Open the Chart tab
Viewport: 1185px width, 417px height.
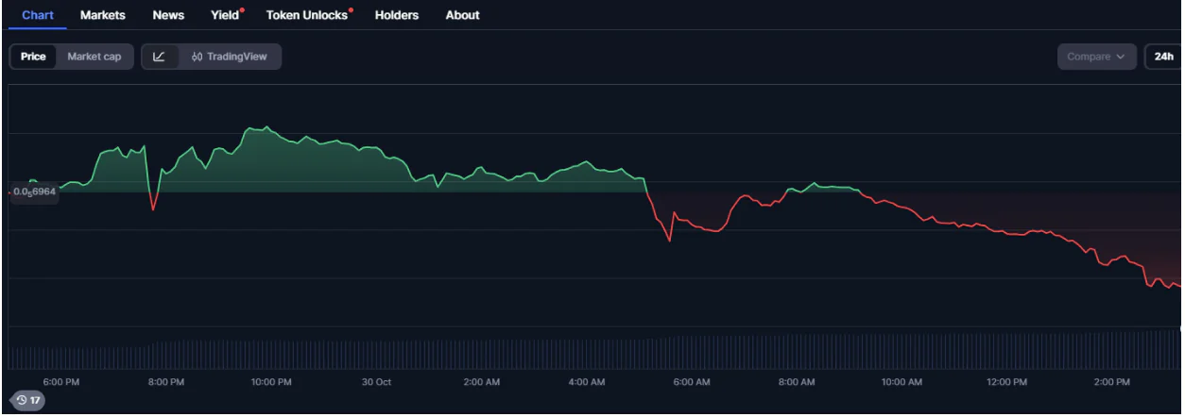38,15
